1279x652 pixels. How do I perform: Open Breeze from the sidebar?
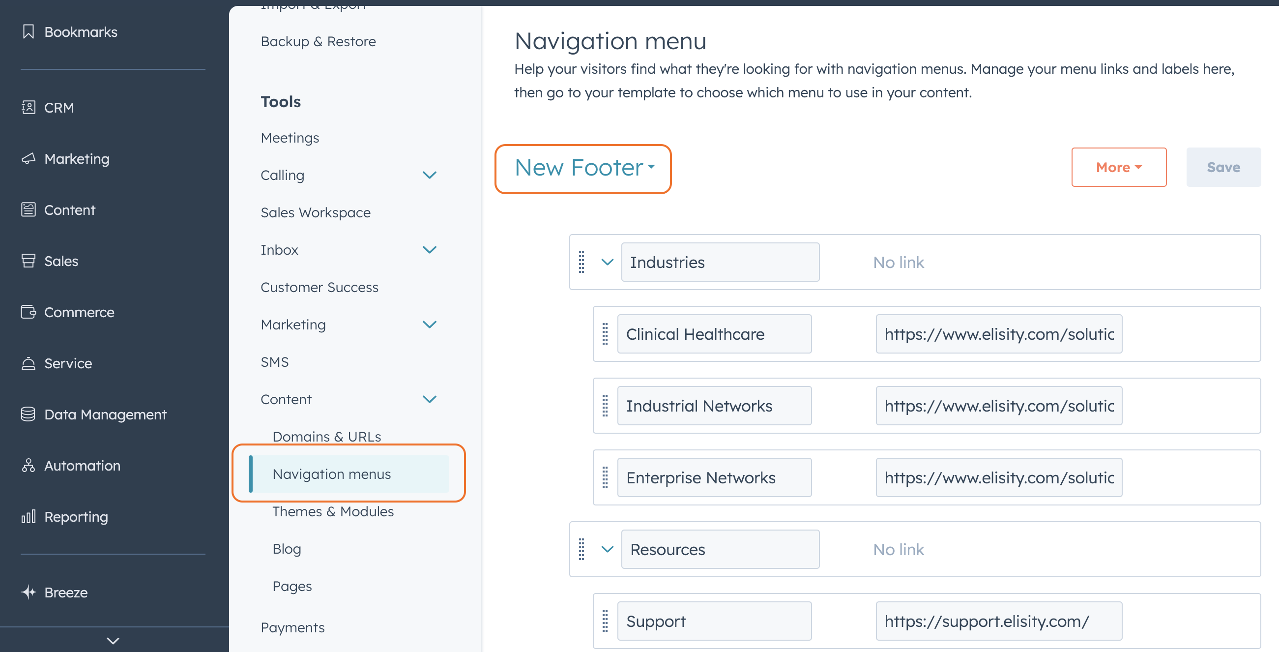click(65, 592)
